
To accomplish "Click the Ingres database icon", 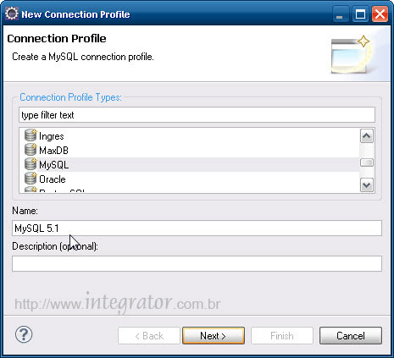I will point(31,135).
